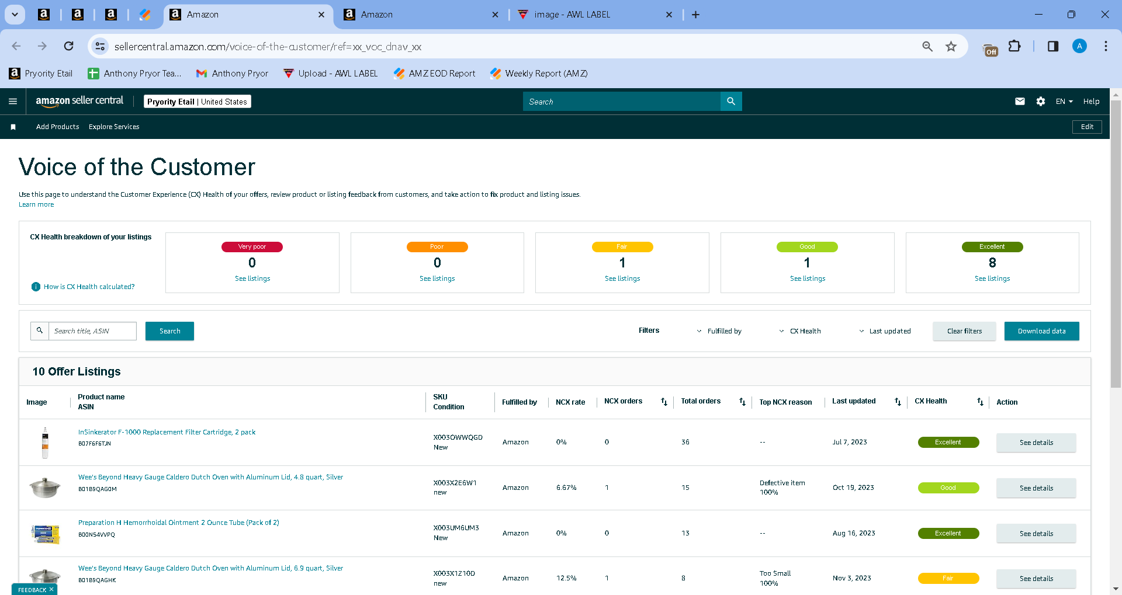The image size is (1122, 595).
Task: Click See listings under Very poor
Action: click(x=252, y=279)
